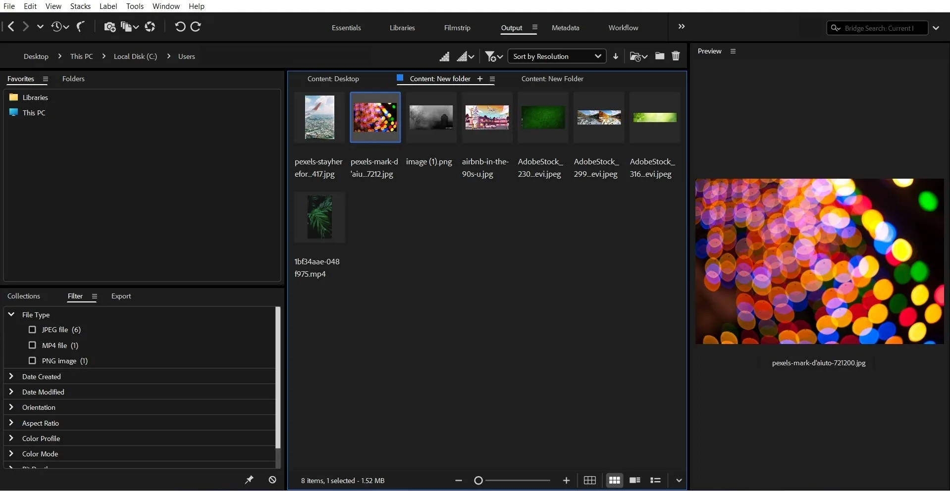Viewport: 950px width, 491px height.
Task: Click the boomerang return icon in toolbar
Action: point(80,27)
